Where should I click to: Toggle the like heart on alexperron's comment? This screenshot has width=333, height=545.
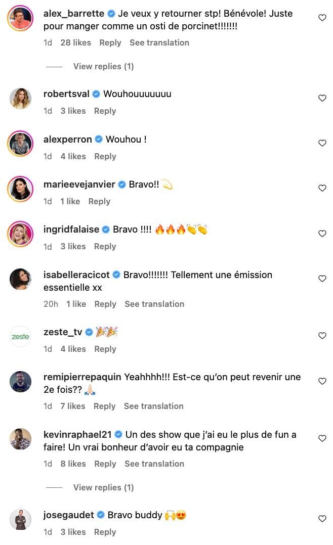[322, 143]
